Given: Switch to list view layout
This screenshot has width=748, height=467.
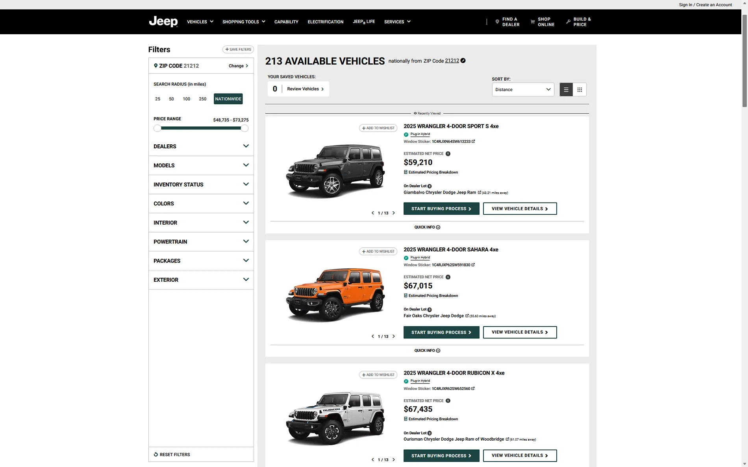Looking at the screenshot, I should (x=566, y=90).
